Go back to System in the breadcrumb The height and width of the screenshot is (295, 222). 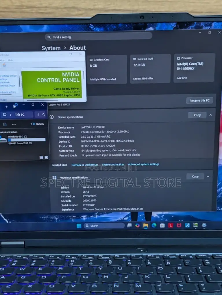pos(51,48)
